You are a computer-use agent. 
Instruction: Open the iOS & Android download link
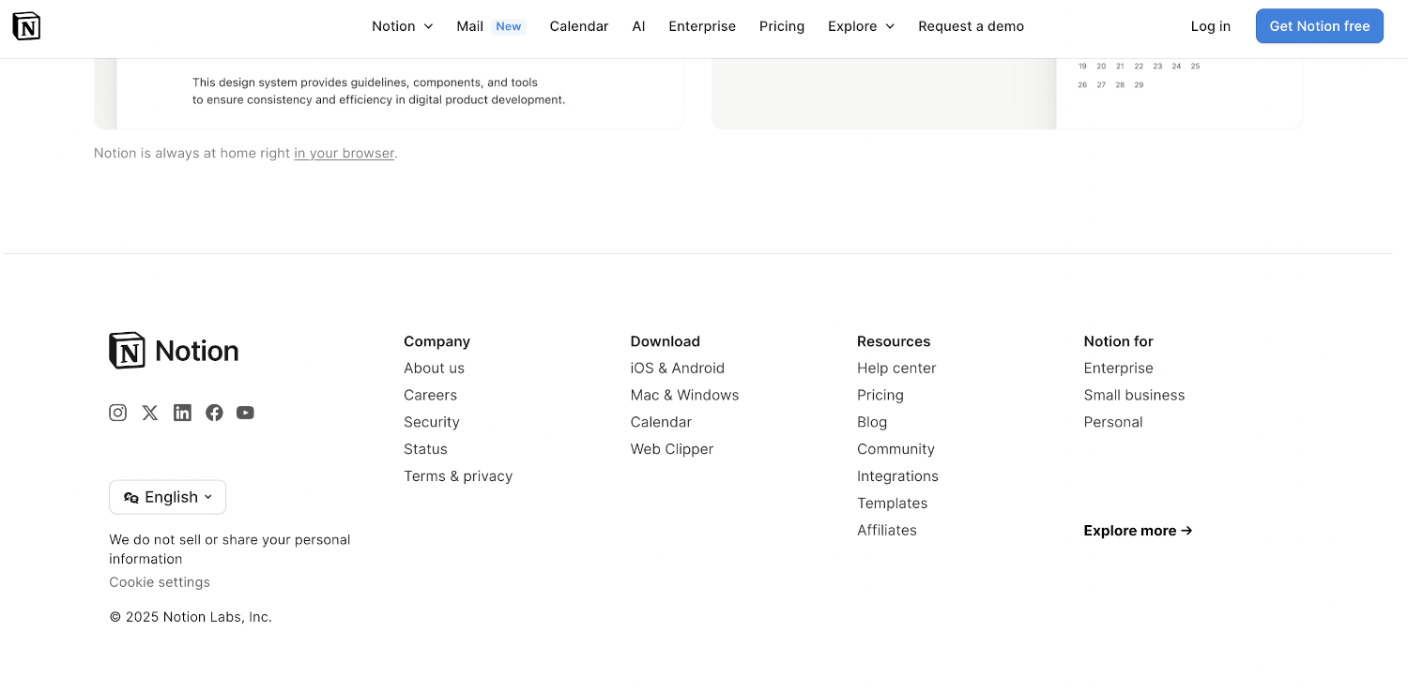tap(678, 369)
